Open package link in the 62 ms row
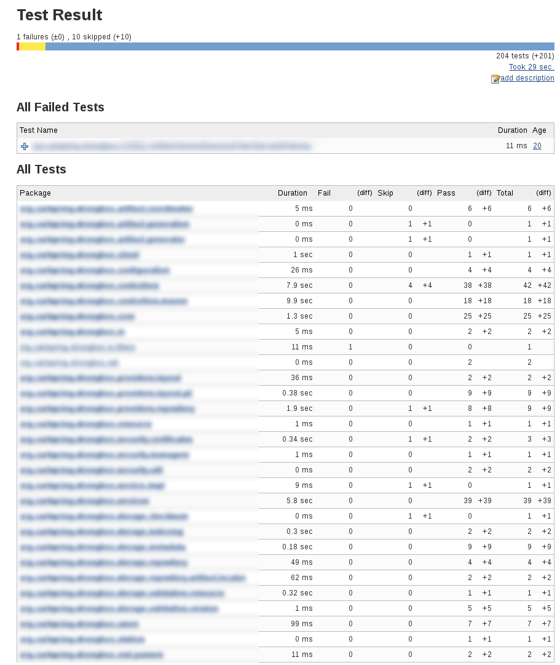The image size is (560, 665). click(x=133, y=578)
